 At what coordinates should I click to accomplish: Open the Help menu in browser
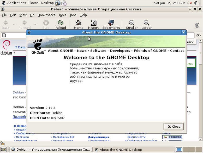pos(83,15)
